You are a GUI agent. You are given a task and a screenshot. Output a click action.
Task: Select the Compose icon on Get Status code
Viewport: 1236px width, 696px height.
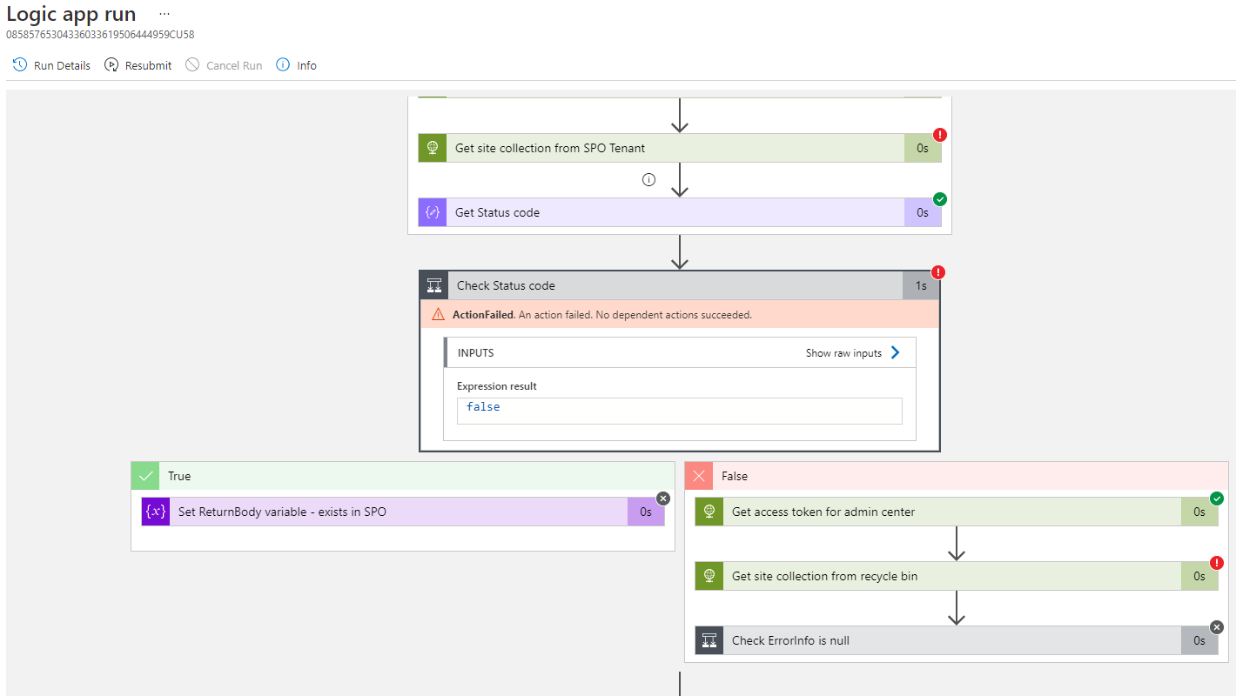(x=432, y=211)
